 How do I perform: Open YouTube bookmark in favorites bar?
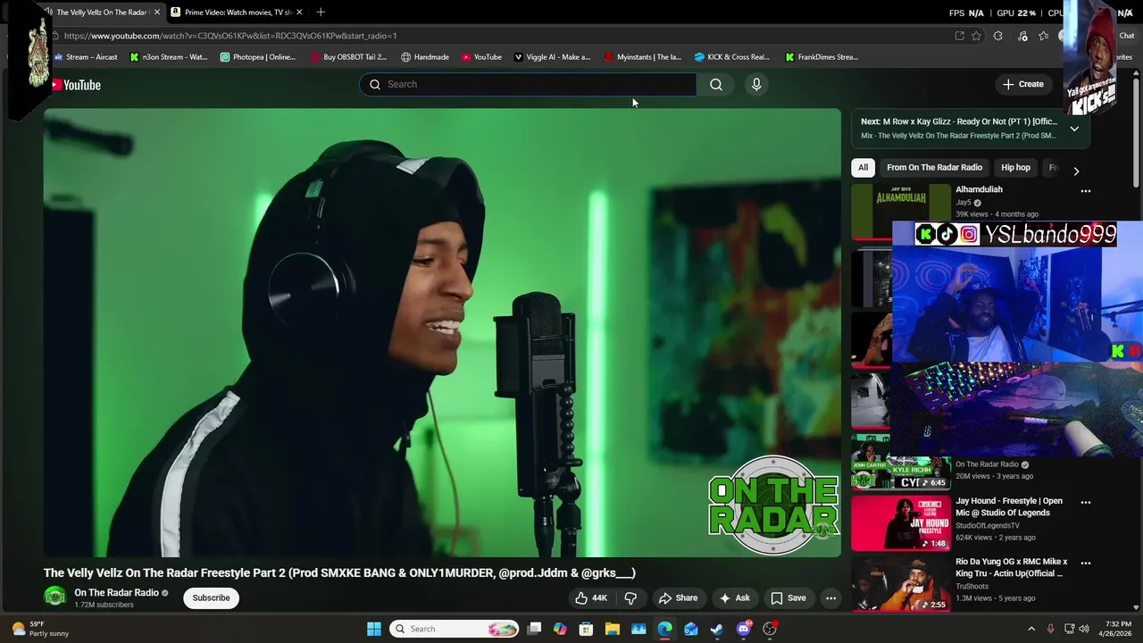click(x=481, y=57)
